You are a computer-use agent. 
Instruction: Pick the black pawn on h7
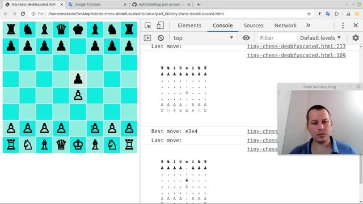click(x=129, y=46)
